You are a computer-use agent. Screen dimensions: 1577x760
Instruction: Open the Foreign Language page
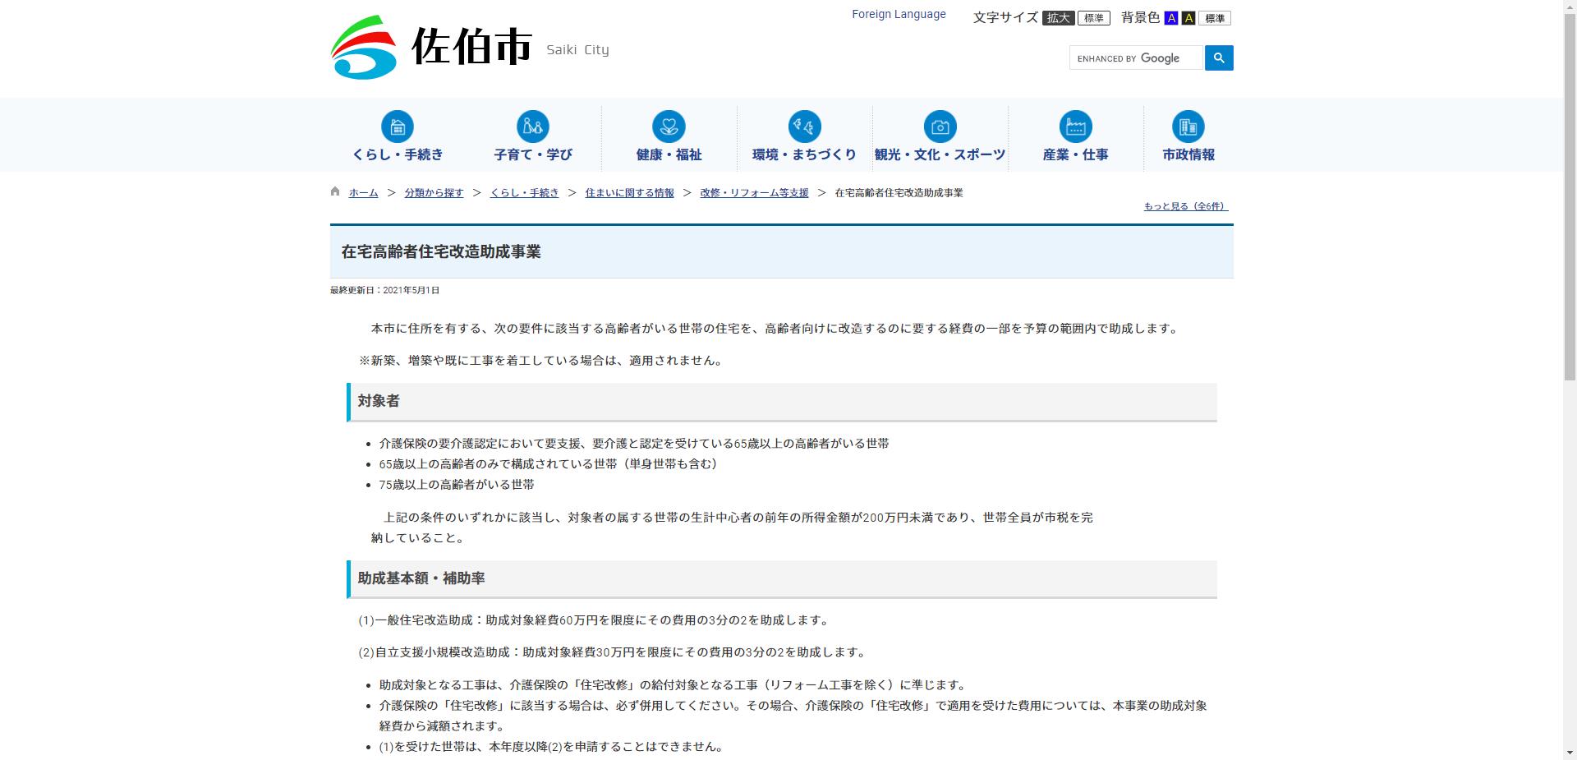click(x=899, y=13)
